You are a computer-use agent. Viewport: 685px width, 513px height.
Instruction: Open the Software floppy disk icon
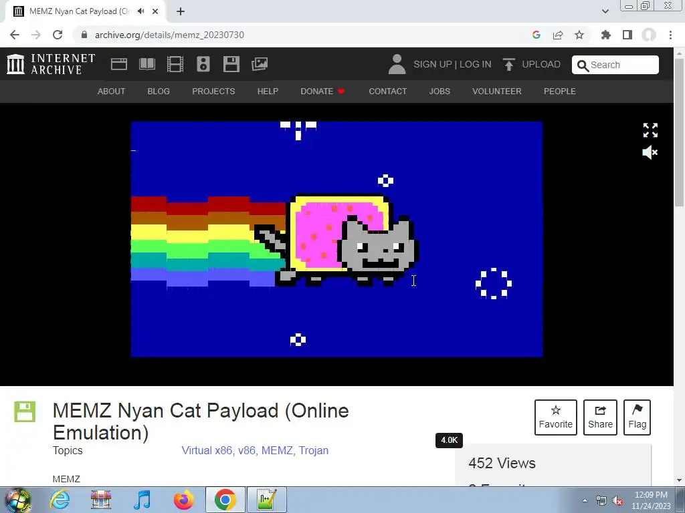(231, 64)
